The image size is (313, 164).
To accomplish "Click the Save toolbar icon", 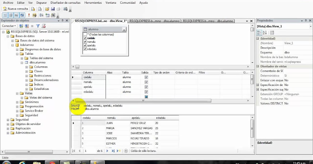I will [53, 9].
